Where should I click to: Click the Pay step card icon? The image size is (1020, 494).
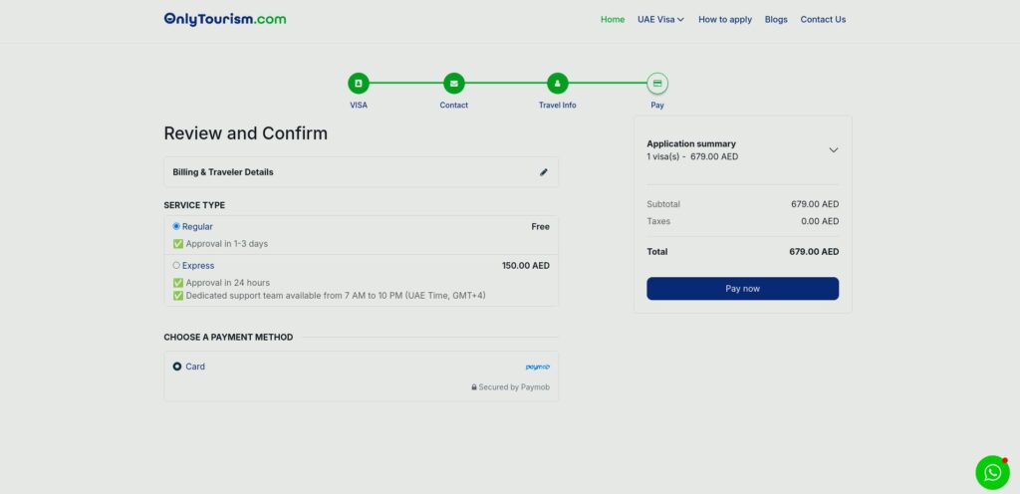click(656, 84)
